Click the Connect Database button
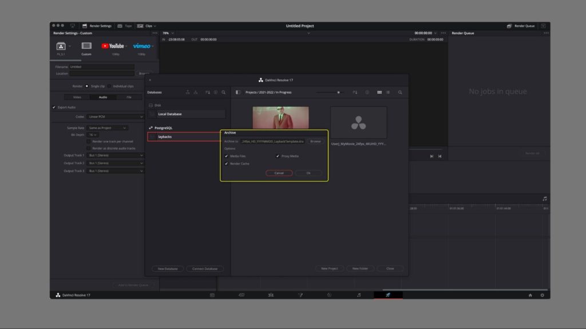The height and width of the screenshot is (329, 586). (205, 268)
